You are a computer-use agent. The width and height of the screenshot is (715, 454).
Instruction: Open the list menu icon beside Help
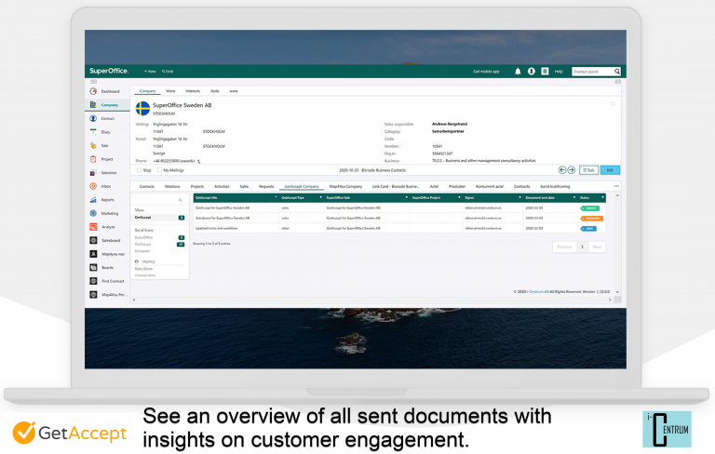pos(545,71)
